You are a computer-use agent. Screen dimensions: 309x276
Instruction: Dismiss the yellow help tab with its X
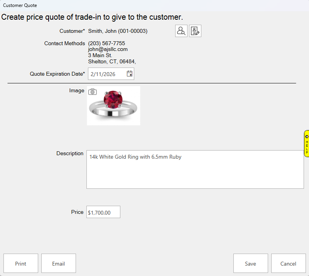coord(307,137)
